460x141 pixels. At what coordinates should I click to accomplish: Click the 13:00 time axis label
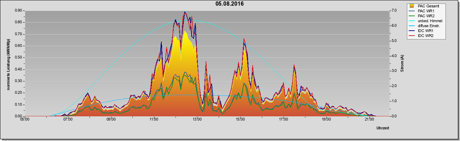[x=197, y=119]
